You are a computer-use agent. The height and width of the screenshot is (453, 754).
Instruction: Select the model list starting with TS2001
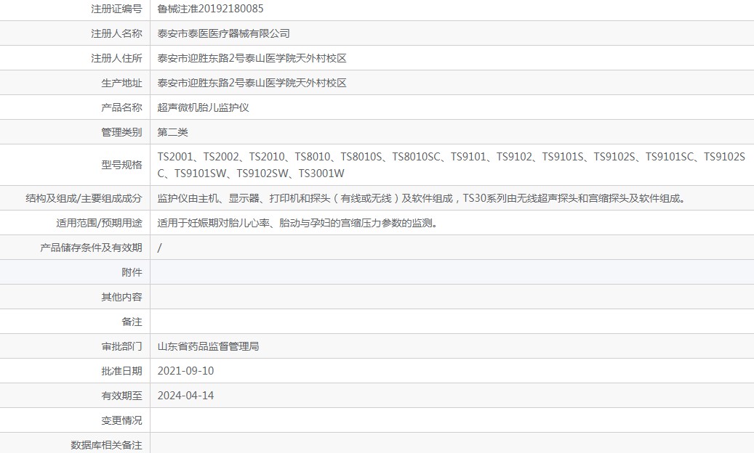click(451, 165)
